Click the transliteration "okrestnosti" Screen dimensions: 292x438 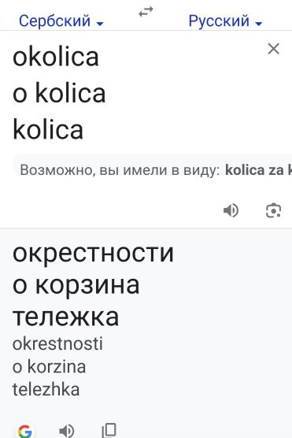click(57, 343)
